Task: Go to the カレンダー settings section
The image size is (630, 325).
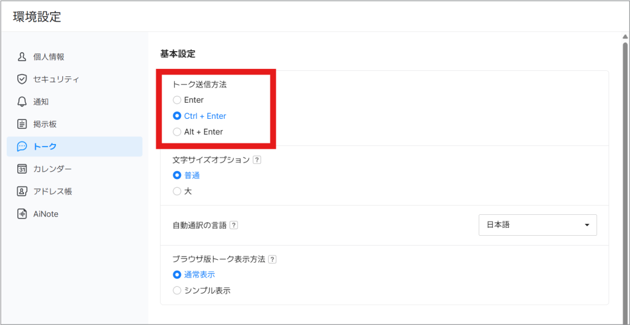Action: tap(52, 169)
